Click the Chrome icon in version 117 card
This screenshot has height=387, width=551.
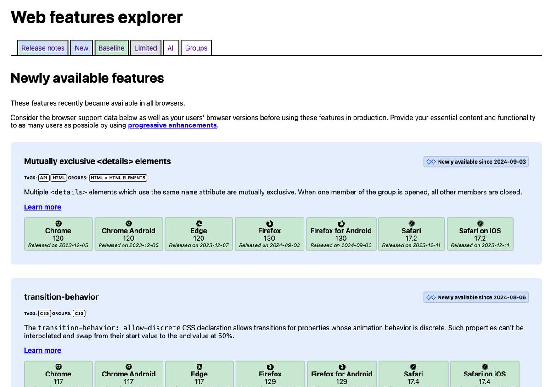pyautogui.click(x=58, y=367)
